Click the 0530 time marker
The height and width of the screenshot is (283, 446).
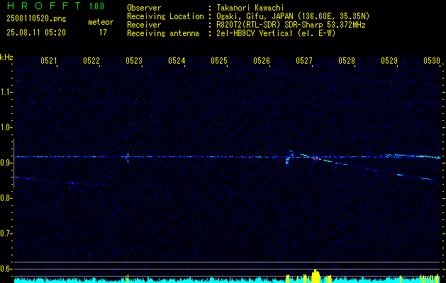tap(432, 60)
